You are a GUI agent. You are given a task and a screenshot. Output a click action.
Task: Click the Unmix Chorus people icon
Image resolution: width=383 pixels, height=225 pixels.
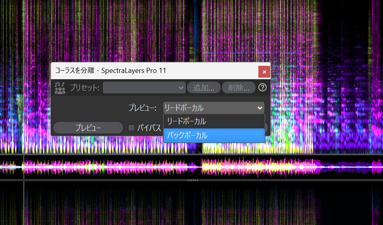[60, 88]
